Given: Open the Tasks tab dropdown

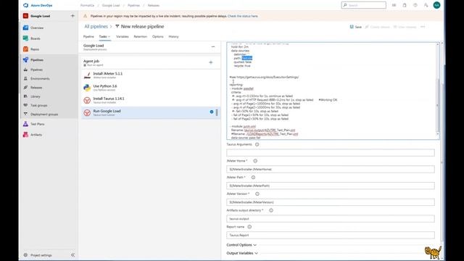Looking at the screenshot, I should point(104,37).
